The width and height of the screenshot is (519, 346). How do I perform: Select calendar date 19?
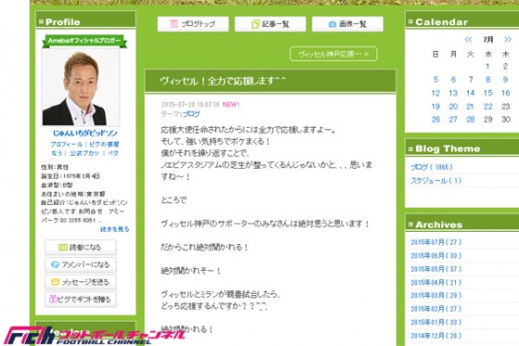[x=436, y=107]
